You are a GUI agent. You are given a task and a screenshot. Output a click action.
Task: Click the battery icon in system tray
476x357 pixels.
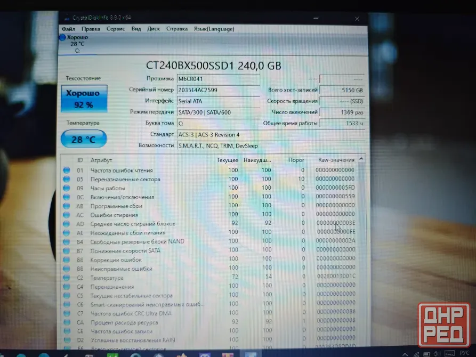coord(426,354)
